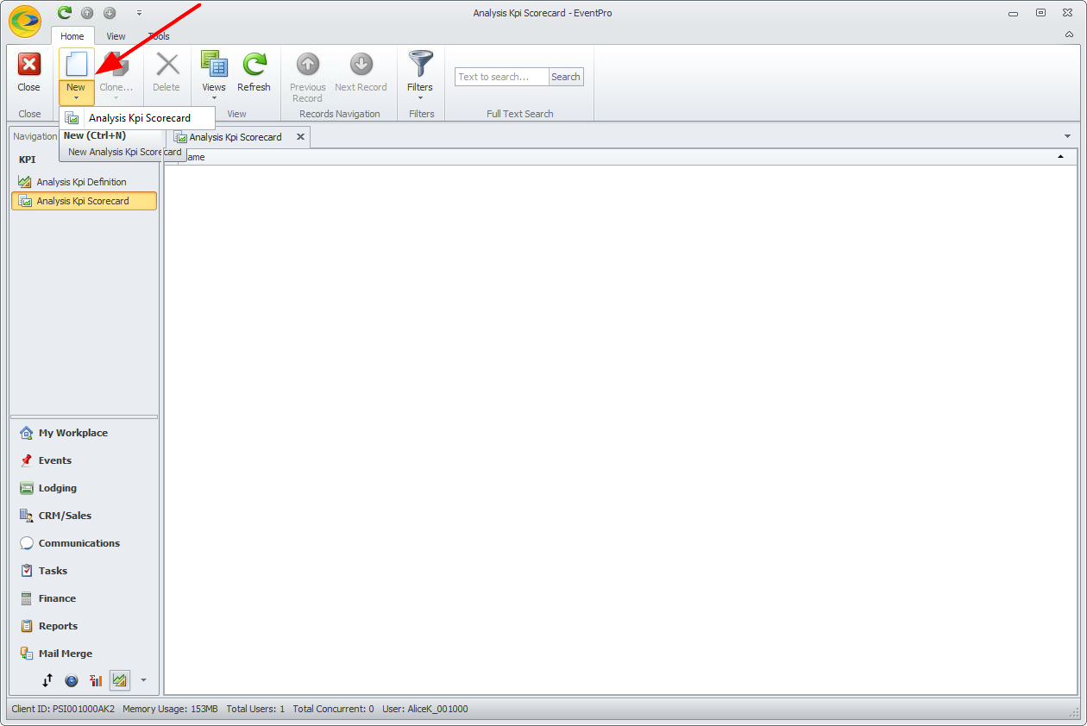
Task: Open the document tab list dropdown arrow
Action: click(1067, 136)
